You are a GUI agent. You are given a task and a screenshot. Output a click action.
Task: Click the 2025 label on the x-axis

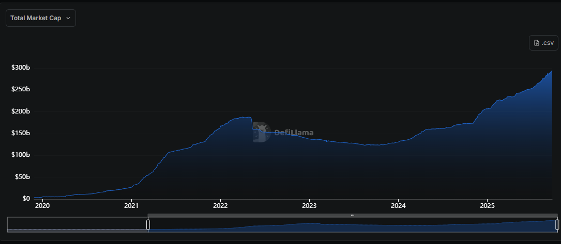(x=487, y=206)
